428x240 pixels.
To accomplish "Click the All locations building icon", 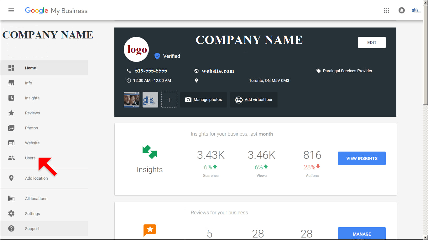I will pyautogui.click(x=11, y=198).
